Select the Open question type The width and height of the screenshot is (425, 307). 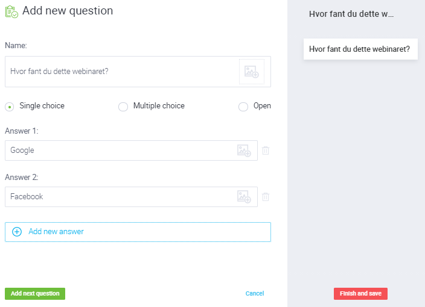[243, 107]
